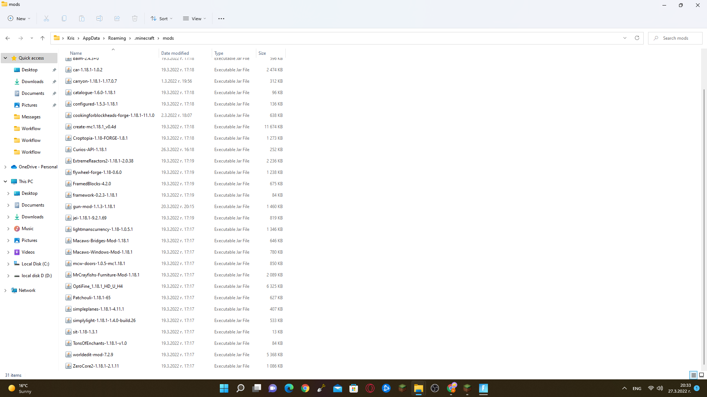Select Messages folder in sidebar

pyautogui.click(x=31, y=117)
